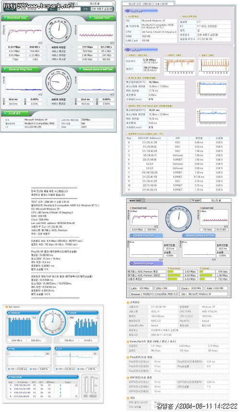This screenshot has width=240, height=412.
Task: Select trace route row 218.145.32.109
Action: click(41, 389)
